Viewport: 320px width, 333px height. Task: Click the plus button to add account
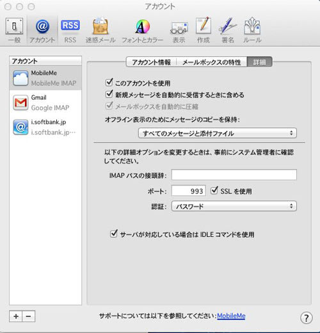pos(16,316)
